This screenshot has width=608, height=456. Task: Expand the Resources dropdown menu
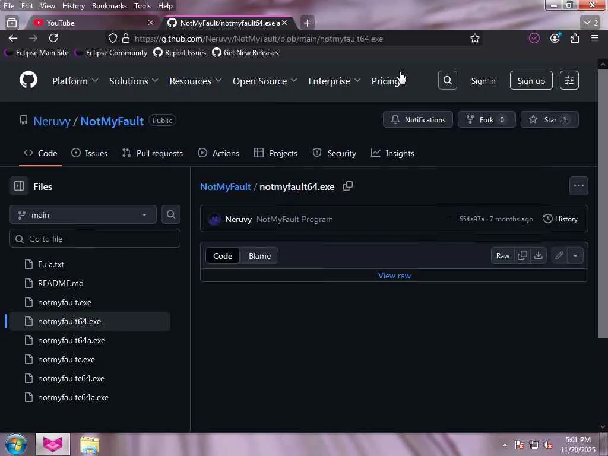[195, 81]
